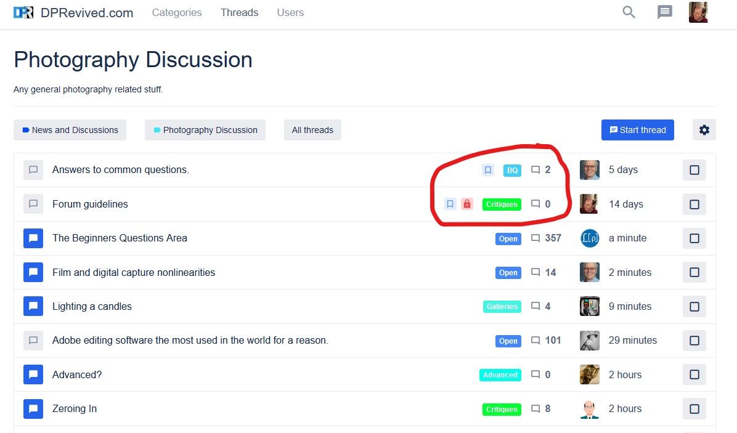This screenshot has width=737, height=433.
Task: Click the red lock icon on Forum guidelines
Action: pyautogui.click(x=467, y=204)
